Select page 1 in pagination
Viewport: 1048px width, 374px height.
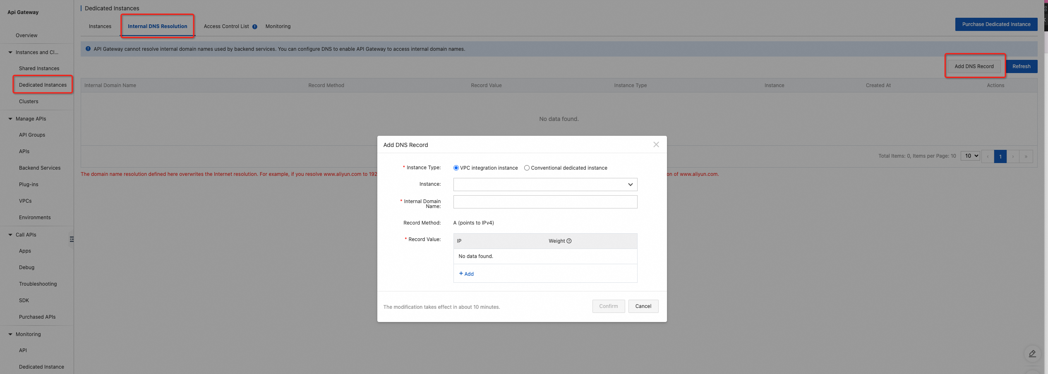[x=1000, y=156]
